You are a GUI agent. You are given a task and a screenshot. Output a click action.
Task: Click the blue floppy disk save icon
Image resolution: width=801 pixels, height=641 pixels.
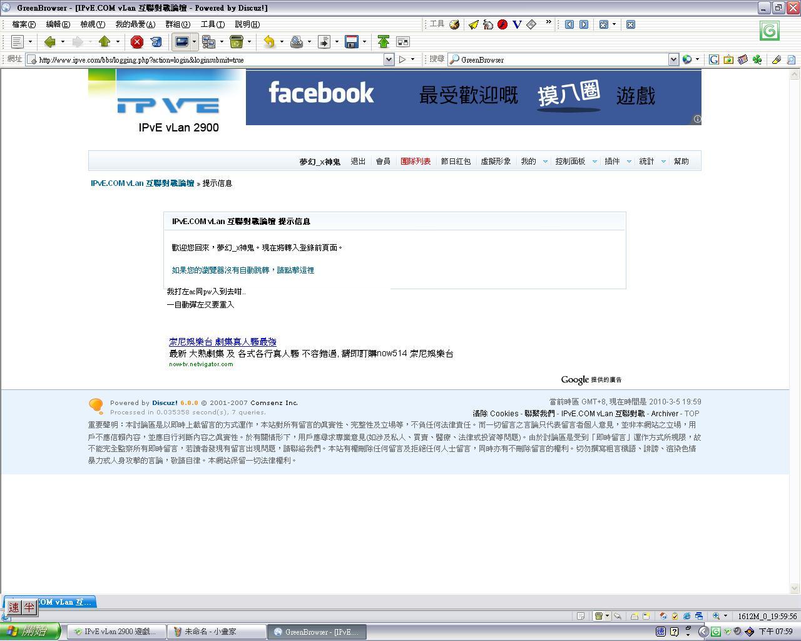tap(352, 42)
